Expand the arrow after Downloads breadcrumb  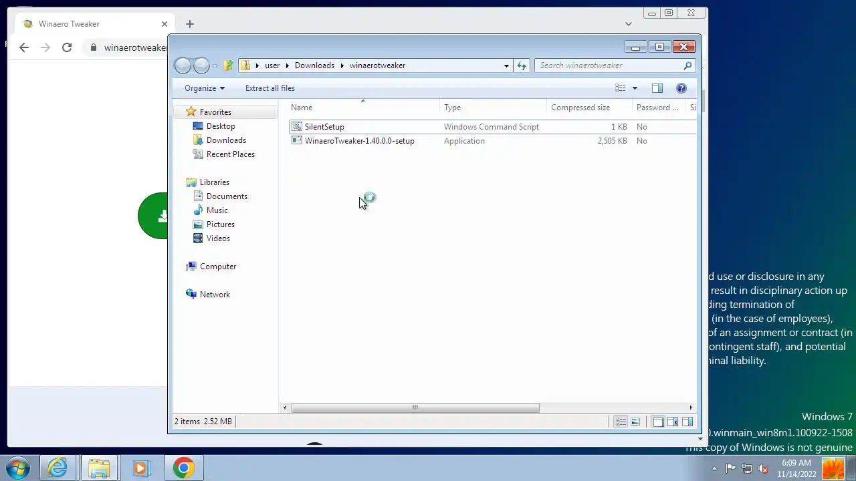(342, 65)
